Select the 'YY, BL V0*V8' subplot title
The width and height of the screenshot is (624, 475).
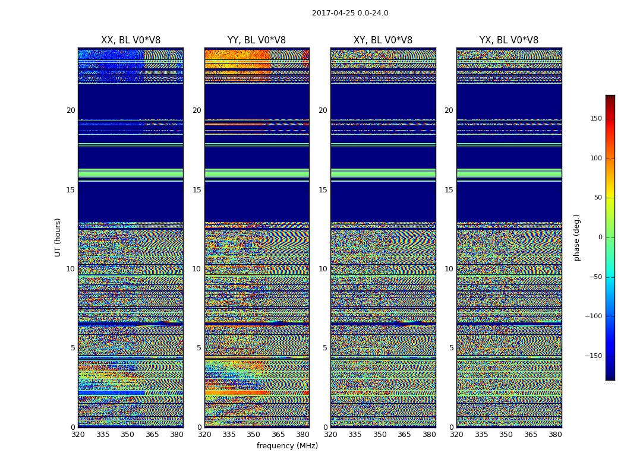click(x=257, y=40)
